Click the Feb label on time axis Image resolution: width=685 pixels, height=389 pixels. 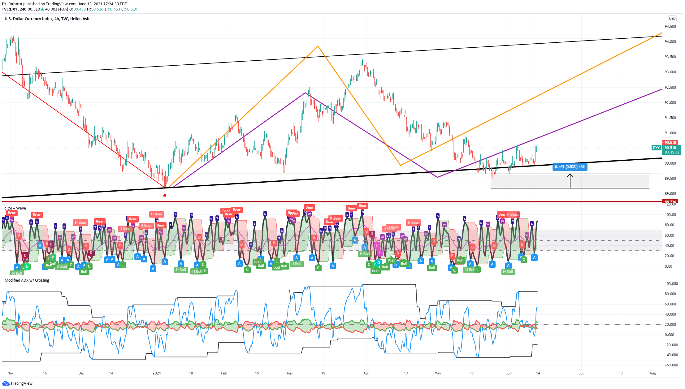[x=224, y=373]
